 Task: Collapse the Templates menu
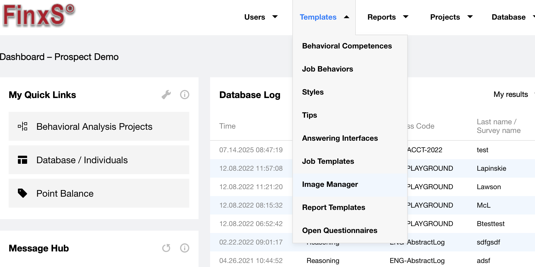tap(318, 17)
